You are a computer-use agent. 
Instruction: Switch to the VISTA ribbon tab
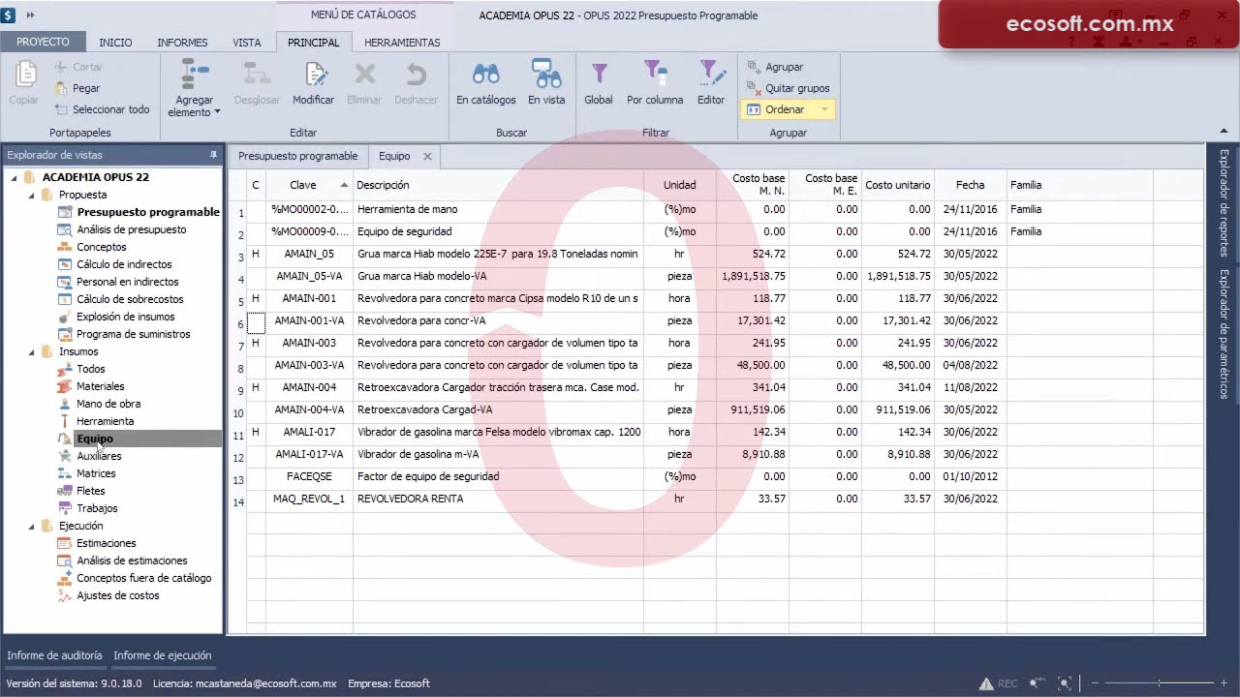247,43
